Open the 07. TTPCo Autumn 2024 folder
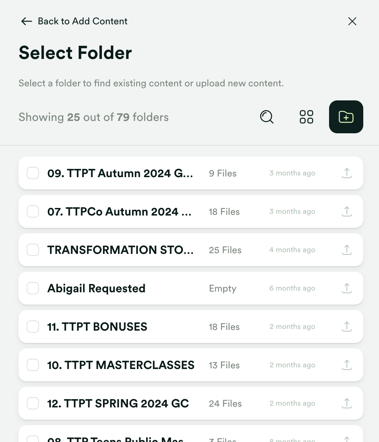The height and width of the screenshot is (442, 379). [x=119, y=212]
